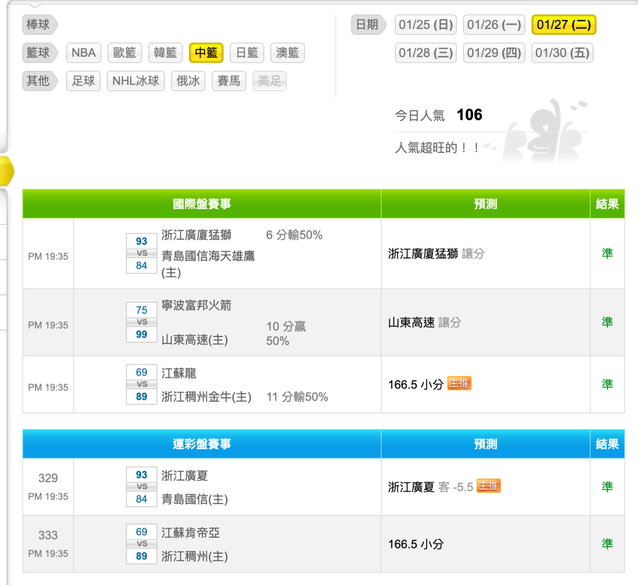Open the 俄冰 hockey category

188,81
